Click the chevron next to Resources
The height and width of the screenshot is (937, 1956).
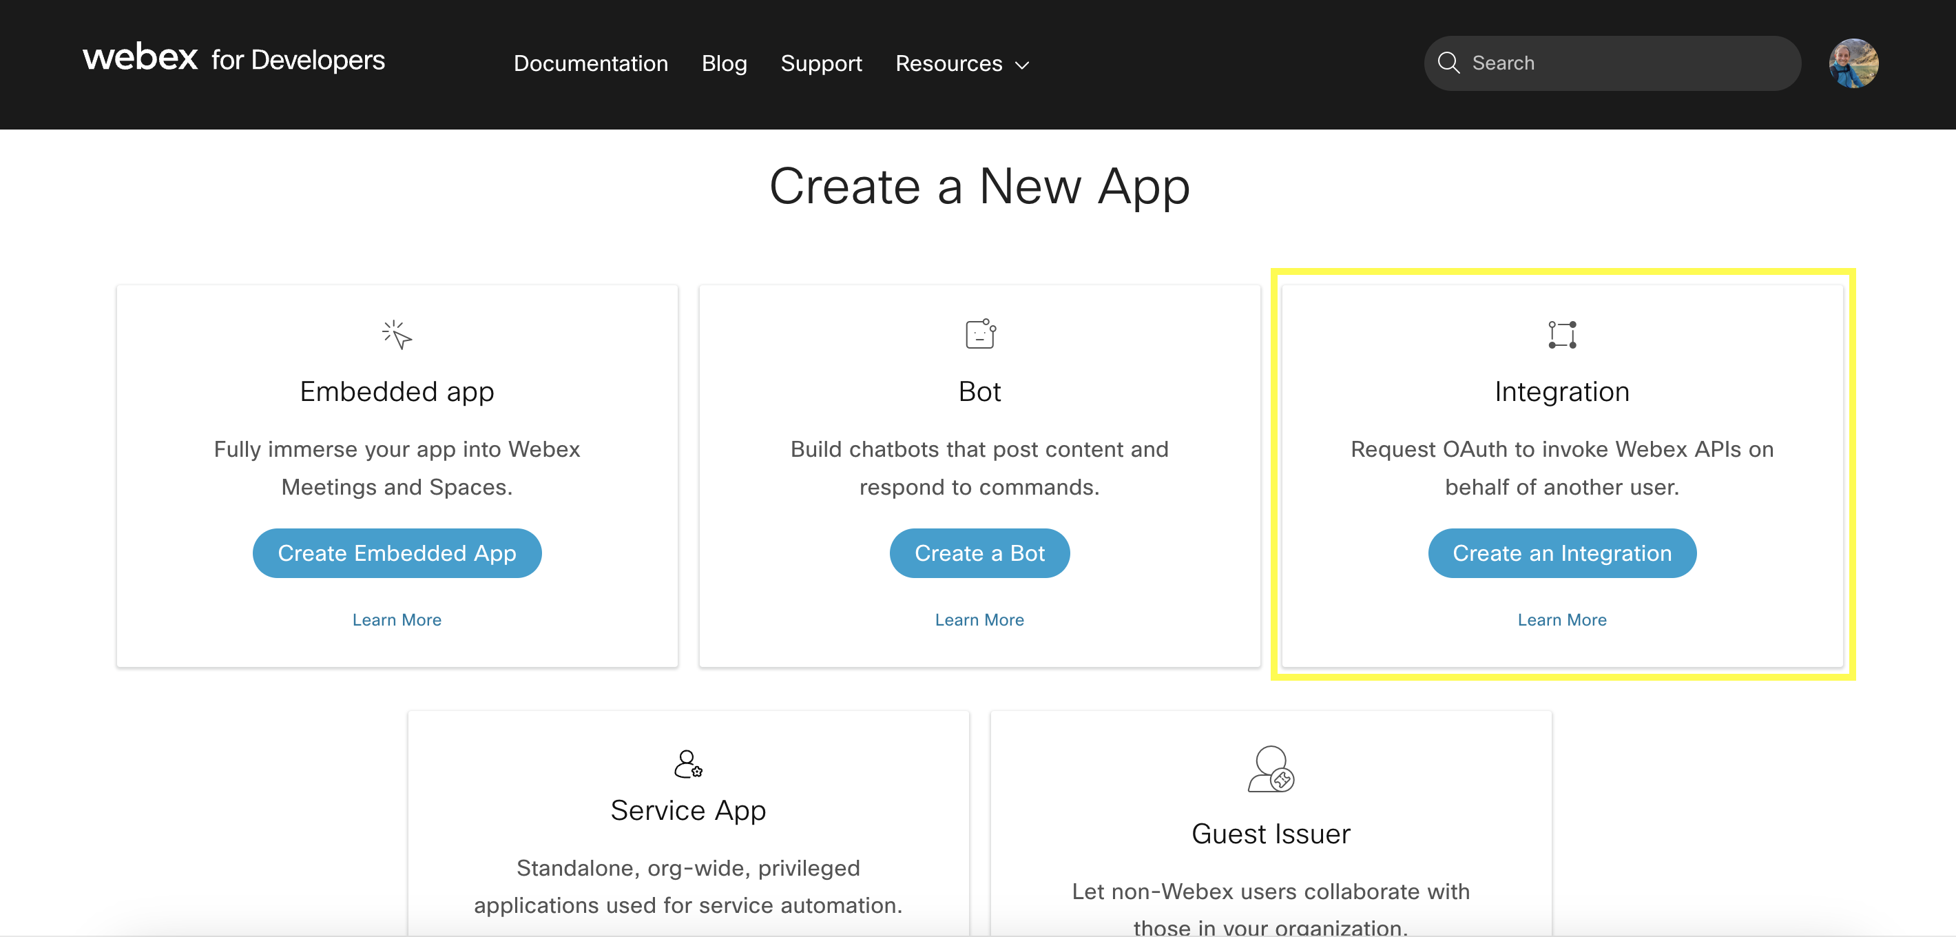1023,65
